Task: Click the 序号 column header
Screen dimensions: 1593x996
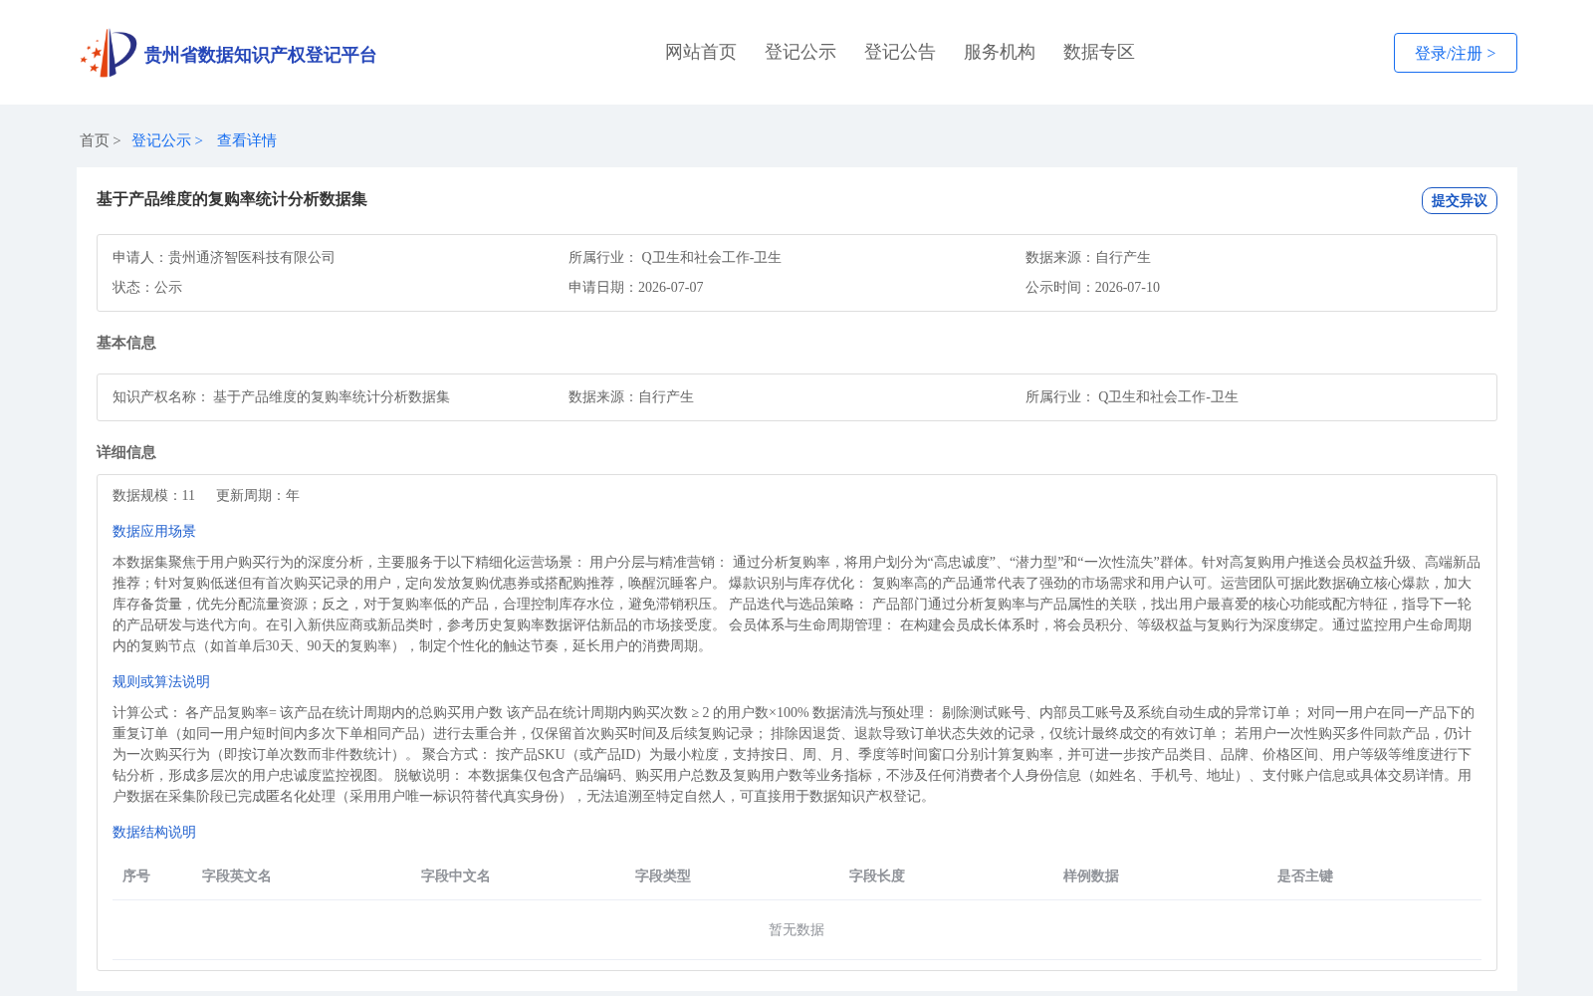Action: click(x=136, y=875)
